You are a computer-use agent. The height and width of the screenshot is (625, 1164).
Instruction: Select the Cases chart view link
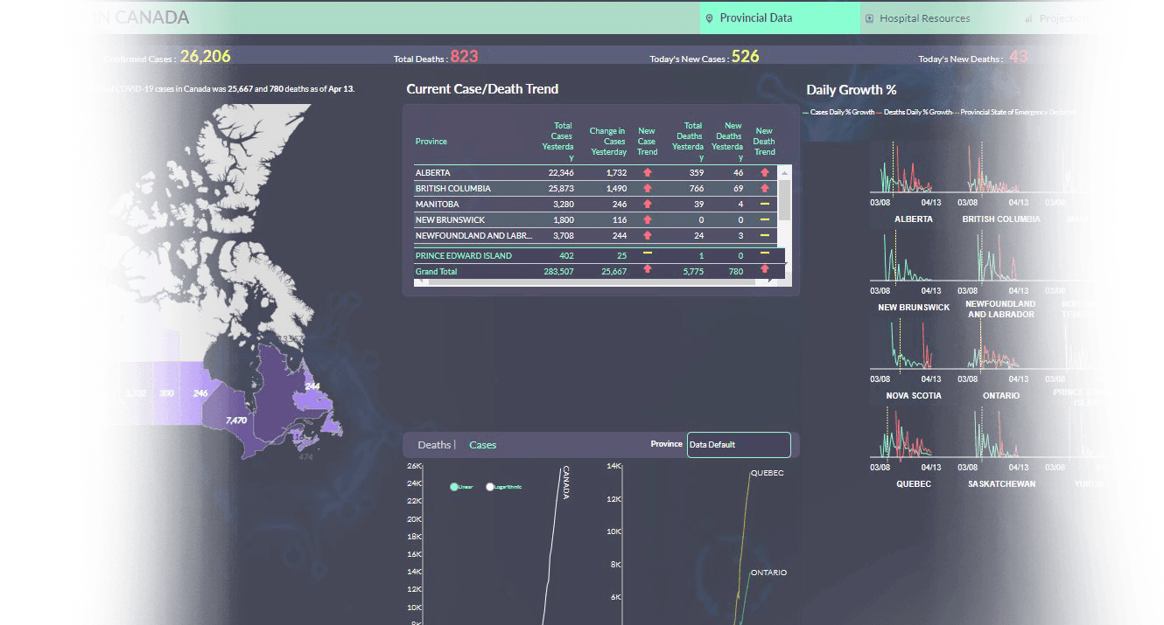[482, 445]
